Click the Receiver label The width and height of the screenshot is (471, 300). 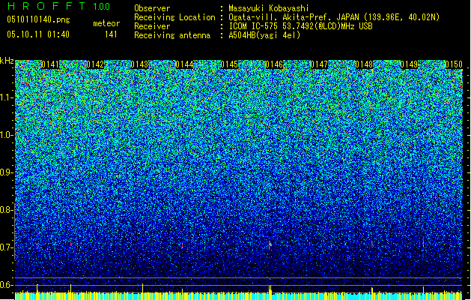[152, 26]
